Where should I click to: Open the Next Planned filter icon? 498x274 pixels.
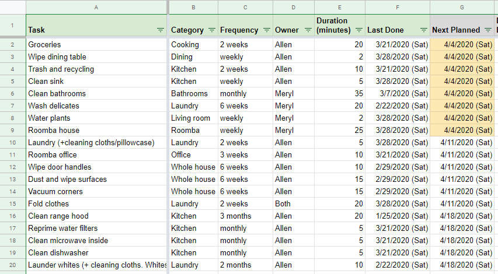(x=488, y=30)
